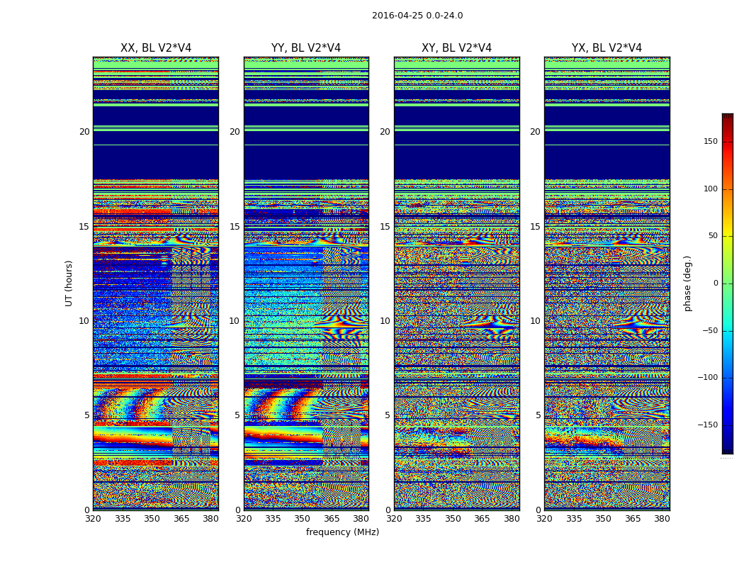Click the 380 MHz tick under YX panel
Image resolution: width=744 pixels, height=567 pixels.
(662, 519)
